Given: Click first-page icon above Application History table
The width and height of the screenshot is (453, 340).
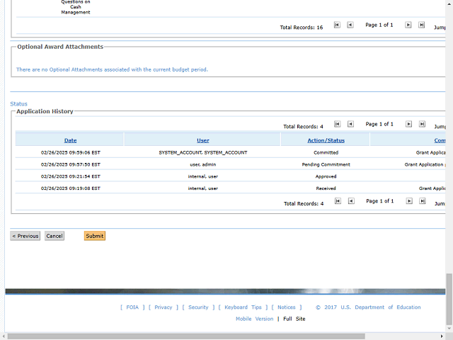Looking at the screenshot, I should click(x=337, y=124).
